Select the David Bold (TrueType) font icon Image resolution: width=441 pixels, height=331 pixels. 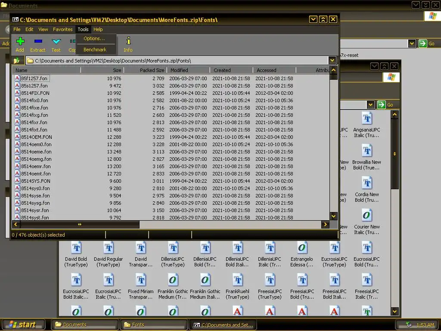click(x=76, y=248)
